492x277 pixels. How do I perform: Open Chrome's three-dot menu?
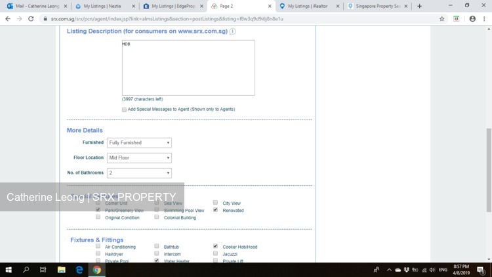(484, 19)
